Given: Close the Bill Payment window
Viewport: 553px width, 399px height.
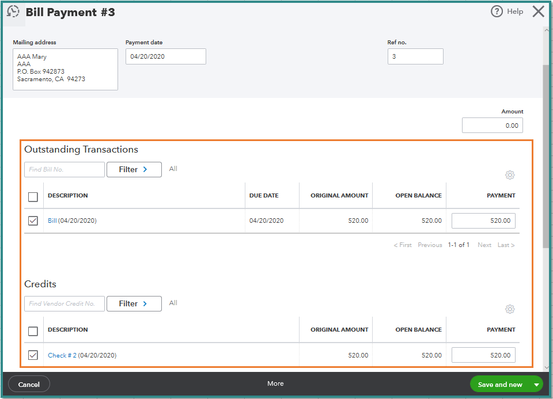Looking at the screenshot, I should click(538, 12).
